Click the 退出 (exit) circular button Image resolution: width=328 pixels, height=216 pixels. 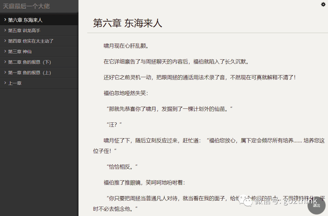tap(316, 206)
